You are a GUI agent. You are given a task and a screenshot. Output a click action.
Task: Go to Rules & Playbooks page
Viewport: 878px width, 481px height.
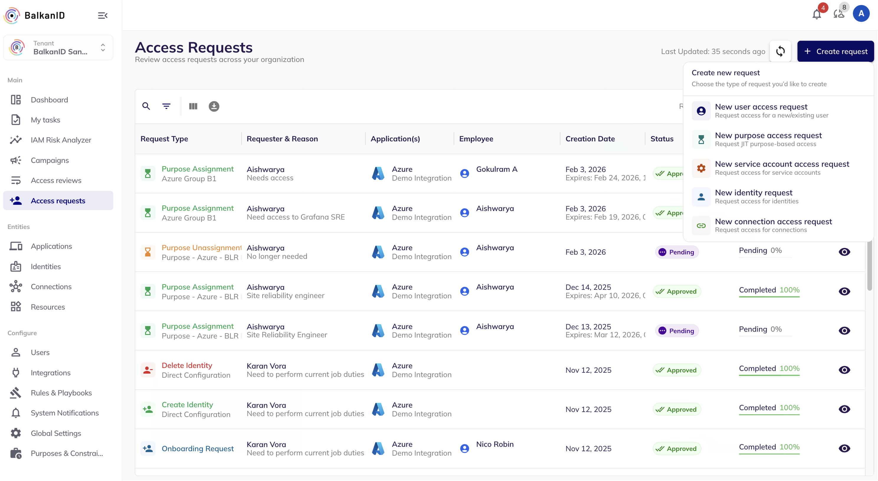61,393
